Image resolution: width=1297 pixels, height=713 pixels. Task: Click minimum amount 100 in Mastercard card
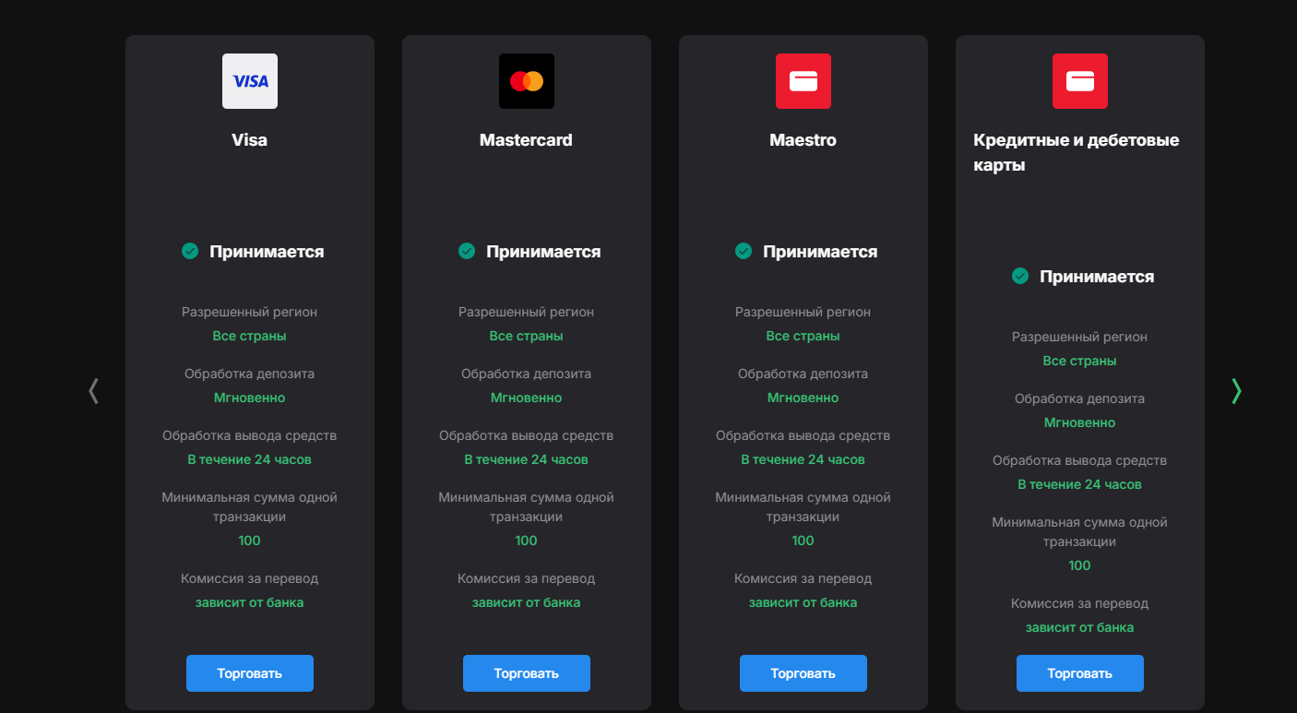point(527,541)
